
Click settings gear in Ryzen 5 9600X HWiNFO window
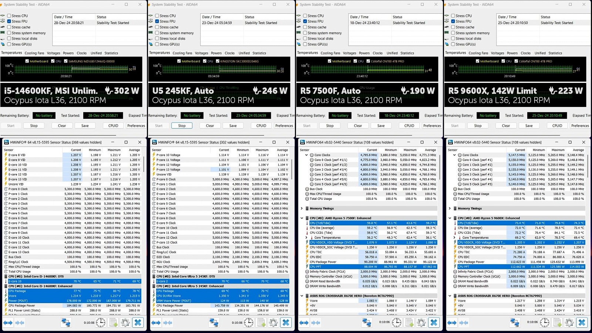tap(569, 323)
